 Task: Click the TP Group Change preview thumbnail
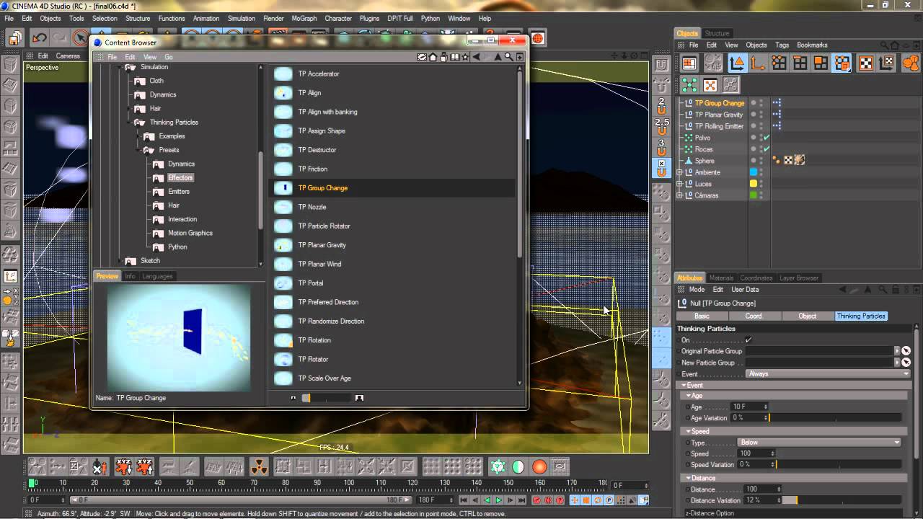(179, 338)
